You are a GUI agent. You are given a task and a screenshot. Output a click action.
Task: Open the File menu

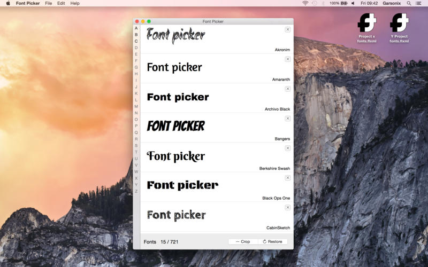click(49, 3)
